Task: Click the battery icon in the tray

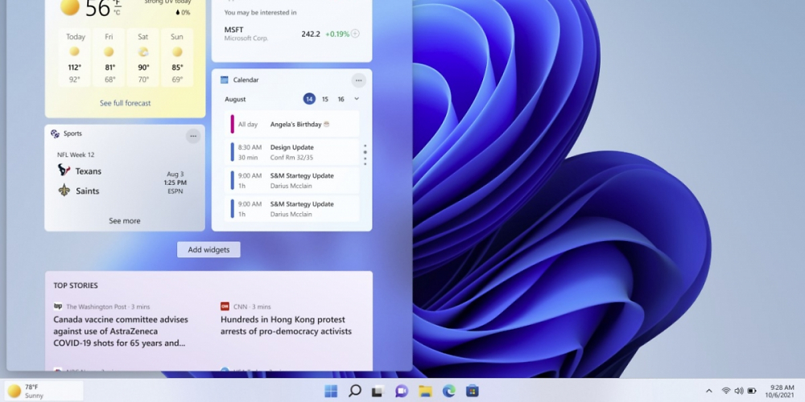Action: coord(752,391)
